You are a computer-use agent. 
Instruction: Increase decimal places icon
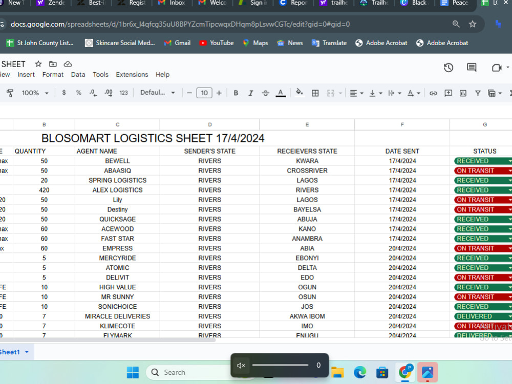[x=109, y=93]
